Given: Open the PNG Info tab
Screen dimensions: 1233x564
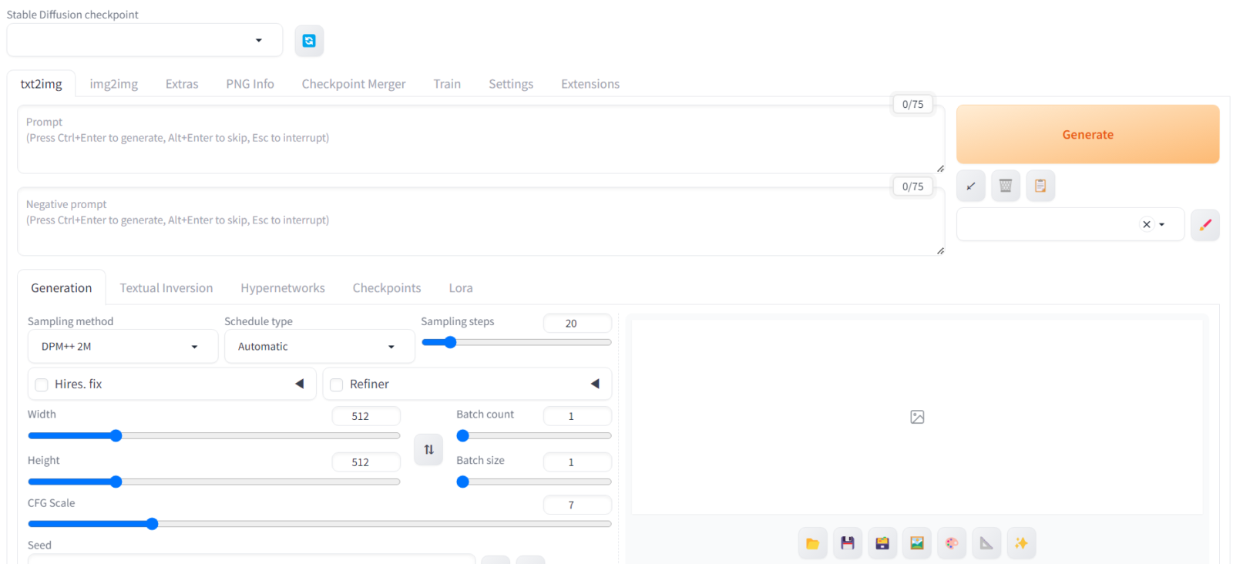Looking at the screenshot, I should (250, 84).
